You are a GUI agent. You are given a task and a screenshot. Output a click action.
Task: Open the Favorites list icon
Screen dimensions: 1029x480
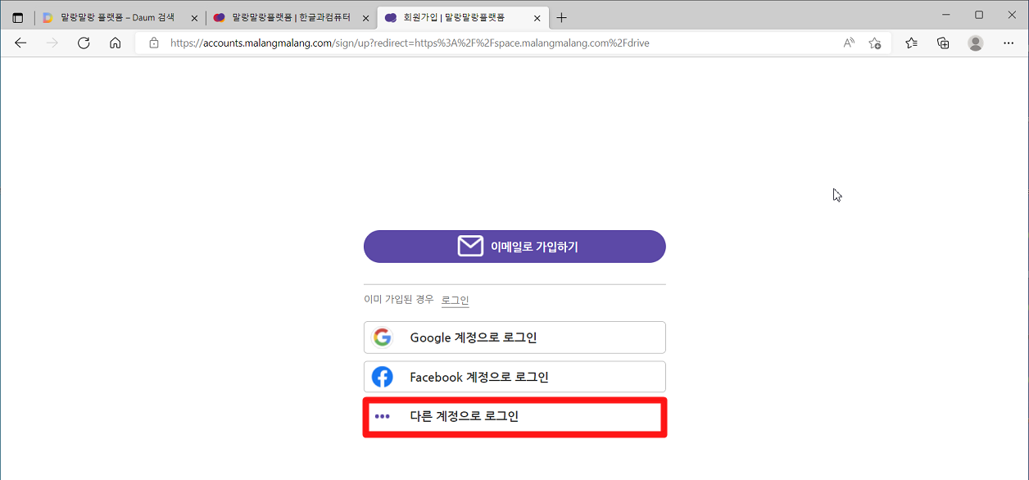pyautogui.click(x=911, y=43)
